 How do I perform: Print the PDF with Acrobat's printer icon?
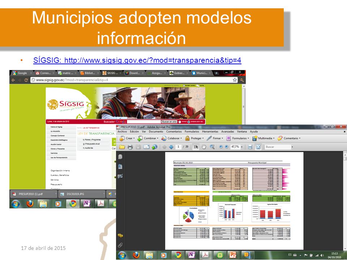[130, 147]
